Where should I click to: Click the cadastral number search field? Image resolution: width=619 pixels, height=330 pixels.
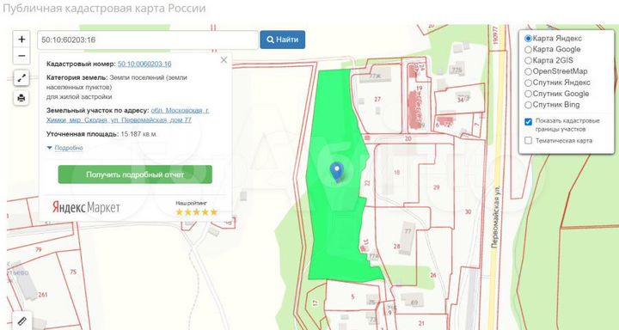(x=148, y=40)
